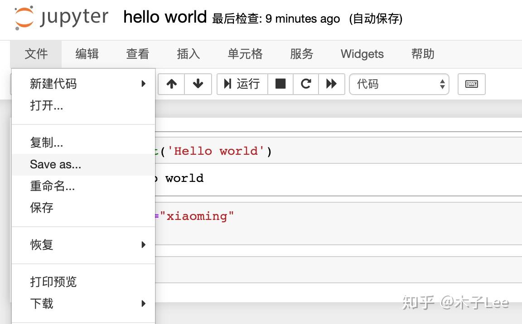Click the notebook title hello world
This screenshot has height=324, width=522.
coord(165,17)
